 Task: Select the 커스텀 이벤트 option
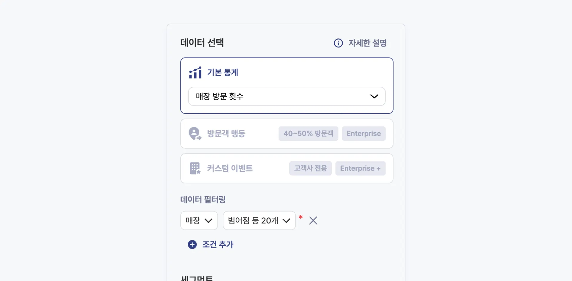pos(230,168)
